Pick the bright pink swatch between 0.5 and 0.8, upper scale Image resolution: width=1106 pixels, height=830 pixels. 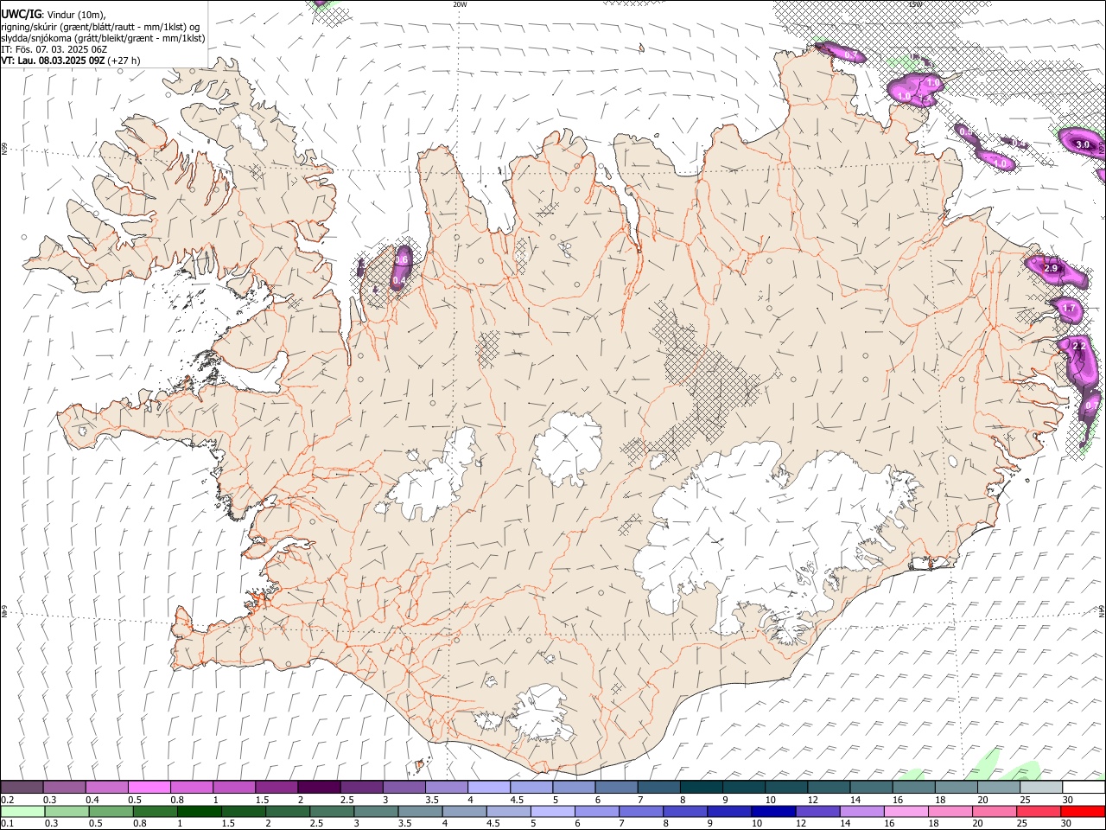tap(149, 788)
